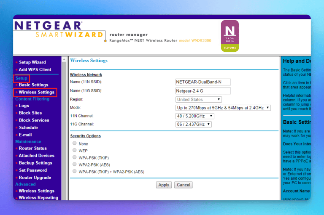
Task: Open the 11N Channel dropdown
Action: (194, 116)
